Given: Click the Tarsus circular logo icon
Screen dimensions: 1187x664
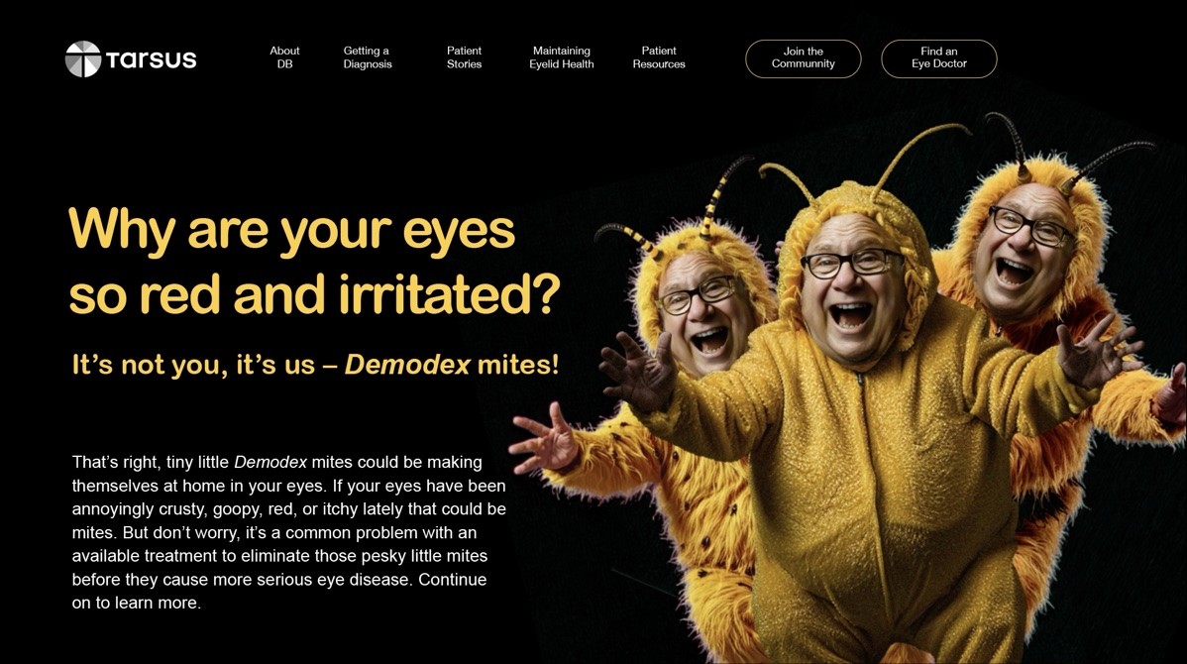Looking at the screenshot, I should point(82,59).
